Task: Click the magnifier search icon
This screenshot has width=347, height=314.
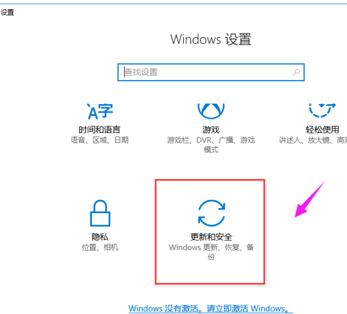Action: [x=296, y=72]
